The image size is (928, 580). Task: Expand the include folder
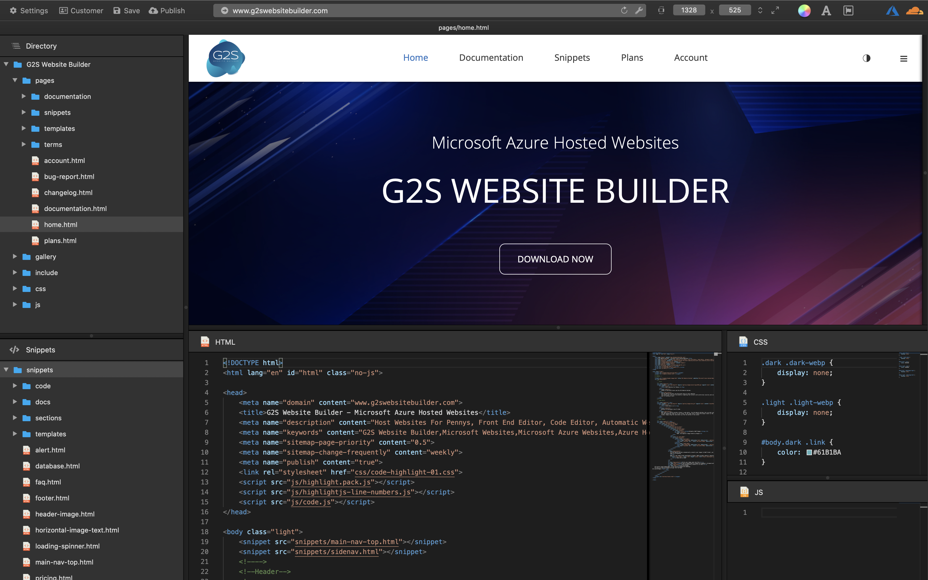[x=15, y=272]
